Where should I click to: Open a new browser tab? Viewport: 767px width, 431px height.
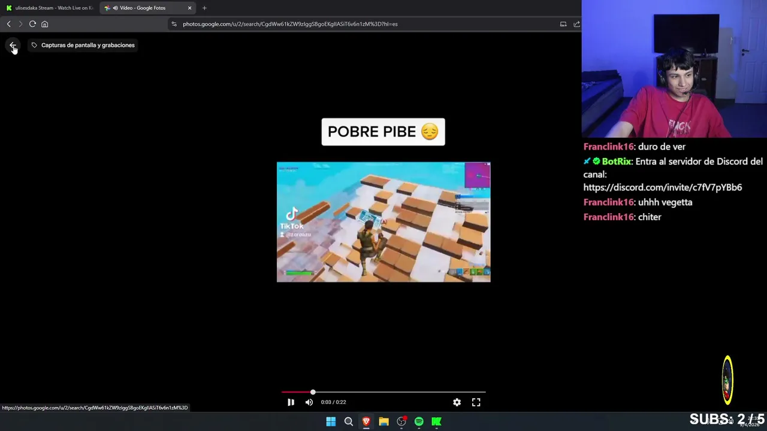[x=204, y=8]
